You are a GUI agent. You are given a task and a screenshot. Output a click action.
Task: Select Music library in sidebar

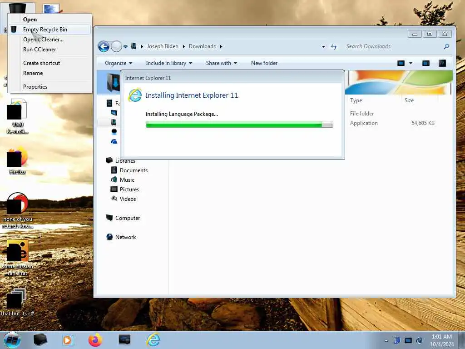(x=127, y=180)
